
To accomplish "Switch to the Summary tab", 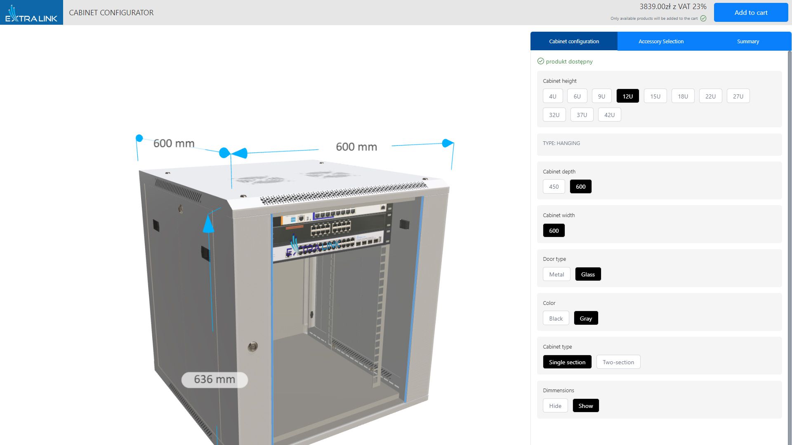I will tap(747, 42).
